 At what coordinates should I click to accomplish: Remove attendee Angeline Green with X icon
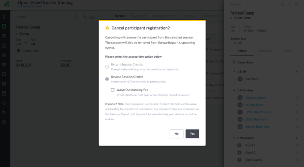click(297, 98)
